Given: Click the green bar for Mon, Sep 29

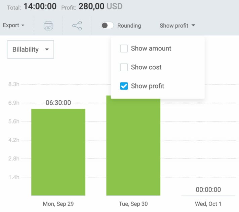Looking at the screenshot, I should pyautogui.click(x=58, y=152).
